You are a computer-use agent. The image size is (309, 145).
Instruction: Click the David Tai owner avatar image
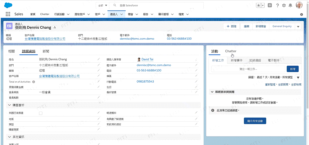click(139, 59)
